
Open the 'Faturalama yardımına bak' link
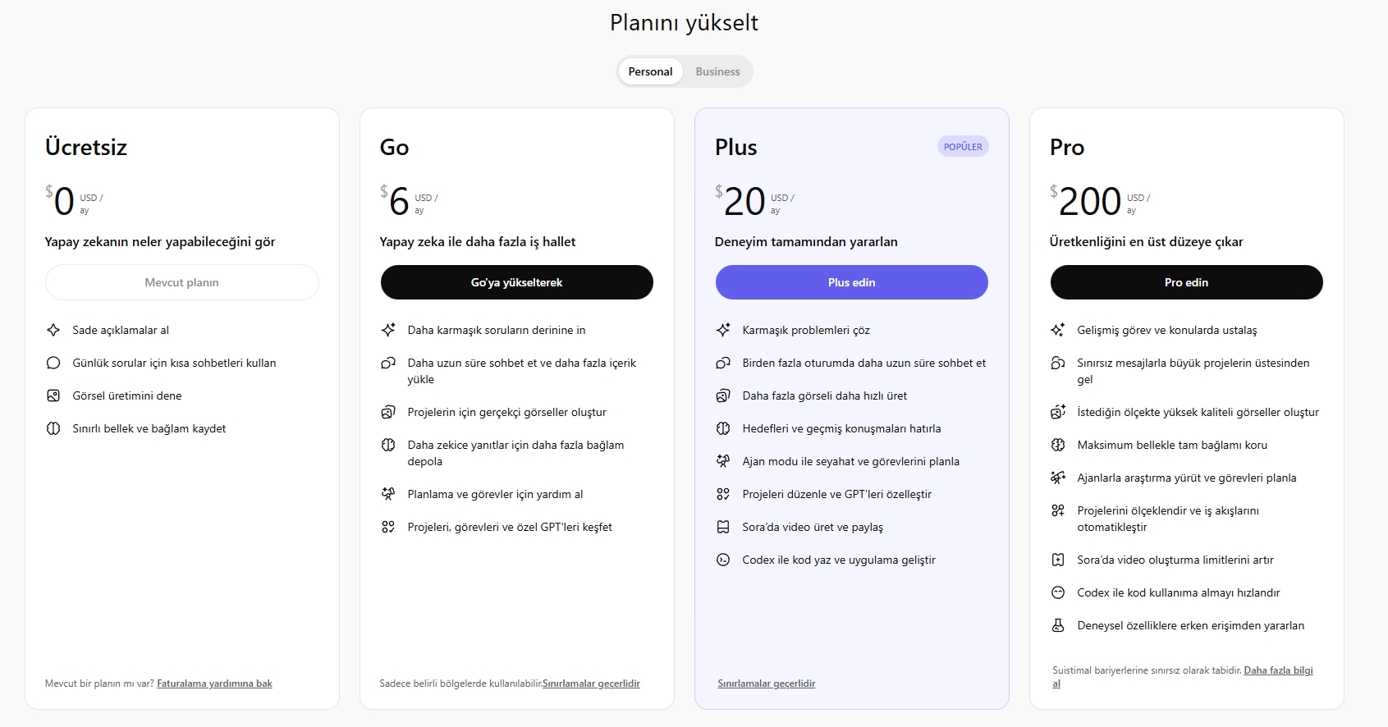tap(217, 683)
